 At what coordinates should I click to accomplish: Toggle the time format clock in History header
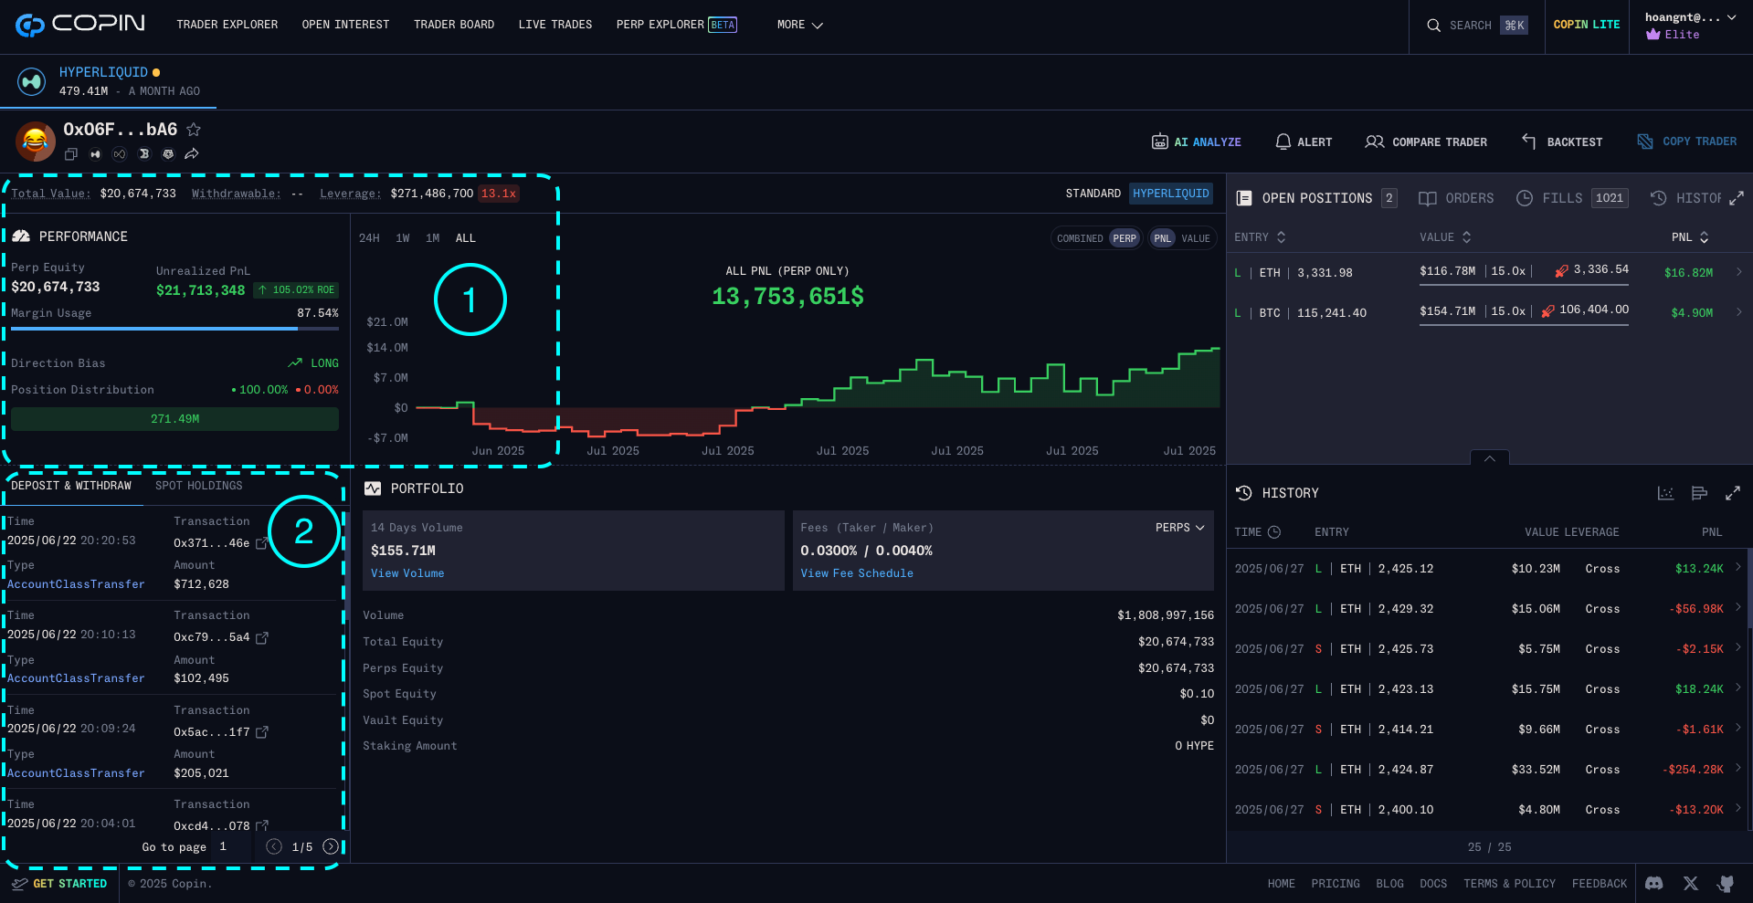coord(1274,532)
